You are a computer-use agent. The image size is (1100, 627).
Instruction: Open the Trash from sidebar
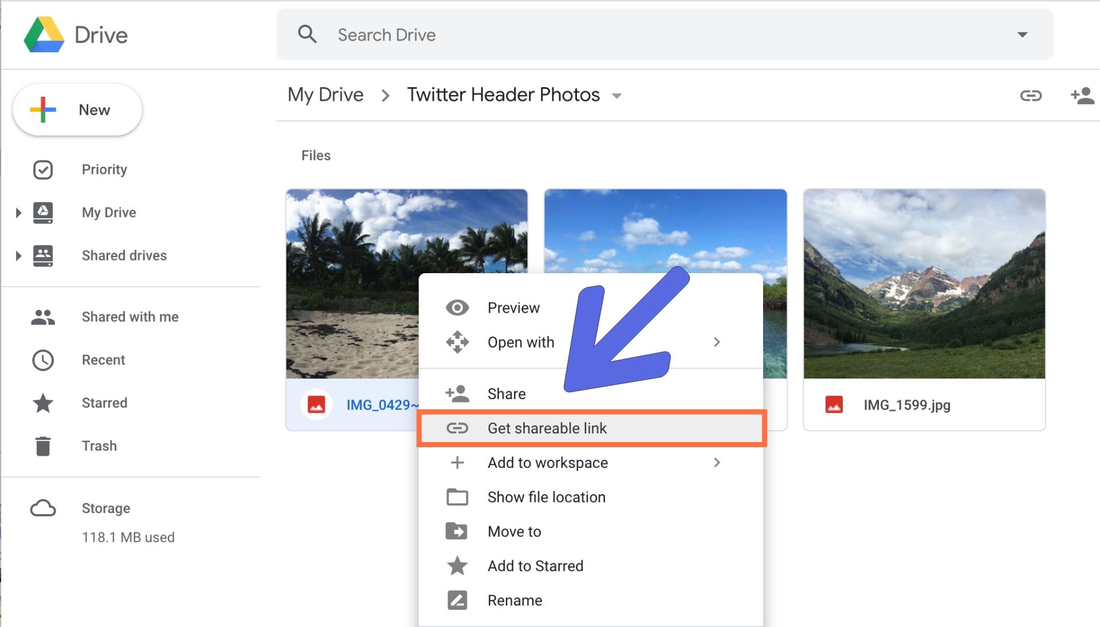[x=99, y=445]
